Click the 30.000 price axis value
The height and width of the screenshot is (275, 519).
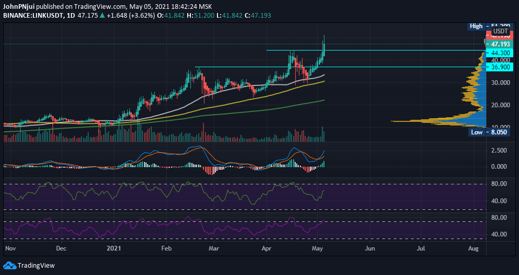[x=500, y=83]
